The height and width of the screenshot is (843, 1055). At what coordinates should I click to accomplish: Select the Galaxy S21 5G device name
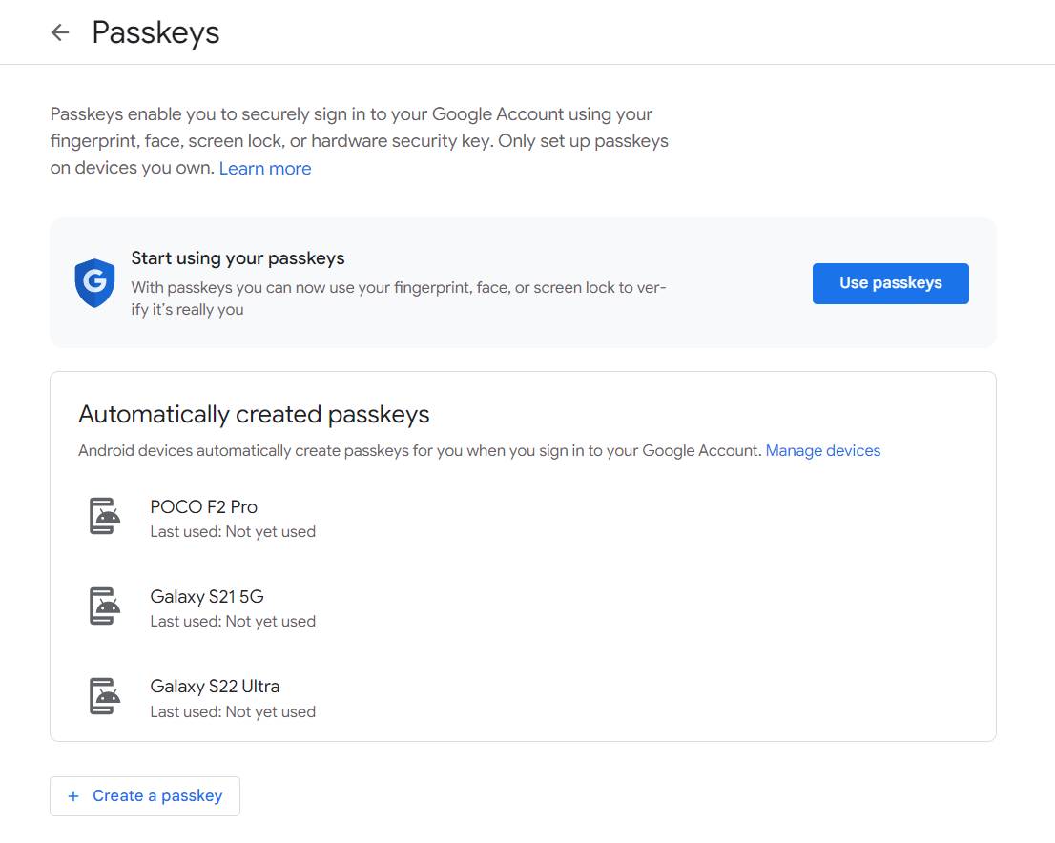coord(207,597)
